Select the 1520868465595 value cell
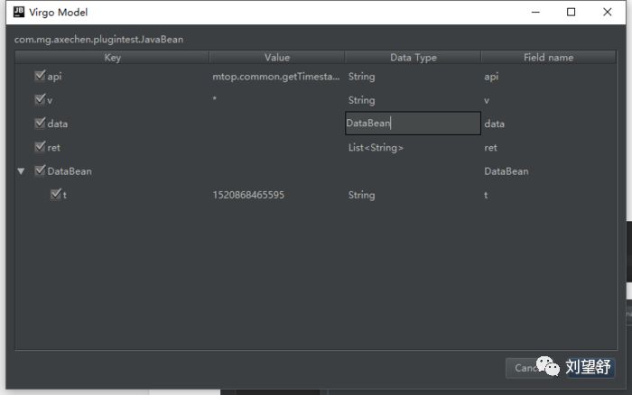Viewport: 632px width, 395px height. 248,196
